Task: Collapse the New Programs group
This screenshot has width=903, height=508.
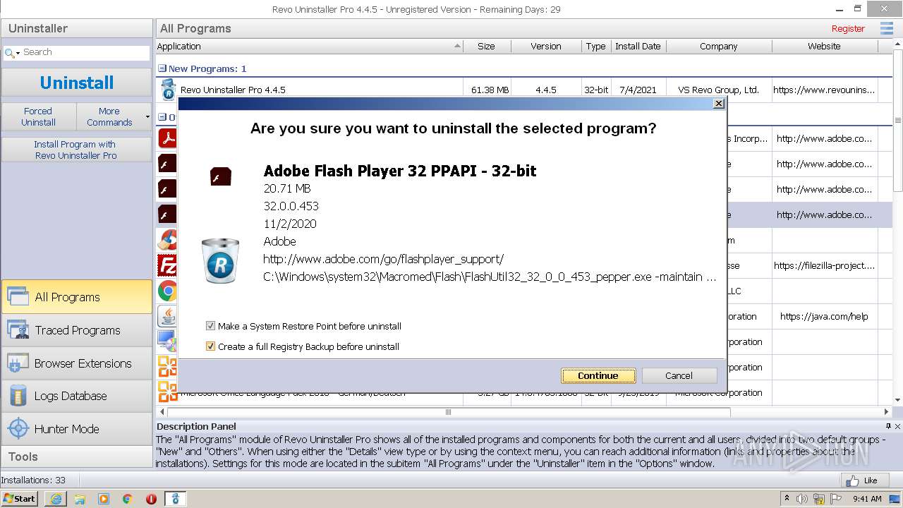Action: click(162, 68)
